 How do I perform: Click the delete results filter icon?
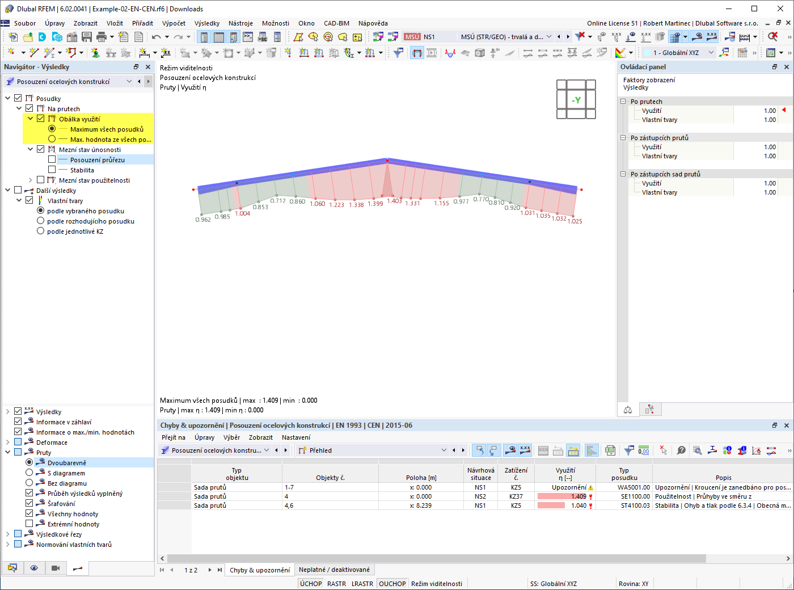tap(580, 37)
